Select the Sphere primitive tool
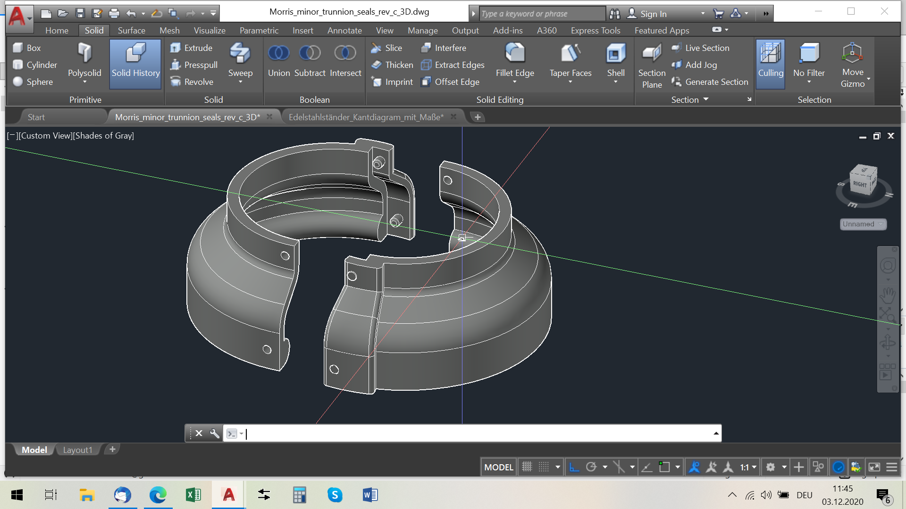 pyautogui.click(x=33, y=82)
